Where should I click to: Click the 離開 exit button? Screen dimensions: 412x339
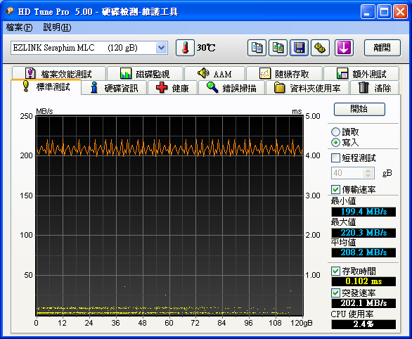point(382,48)
